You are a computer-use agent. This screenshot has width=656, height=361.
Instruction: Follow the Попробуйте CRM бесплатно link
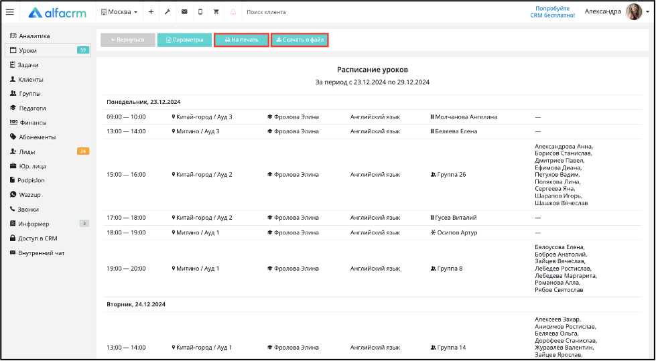click(552, 11)
